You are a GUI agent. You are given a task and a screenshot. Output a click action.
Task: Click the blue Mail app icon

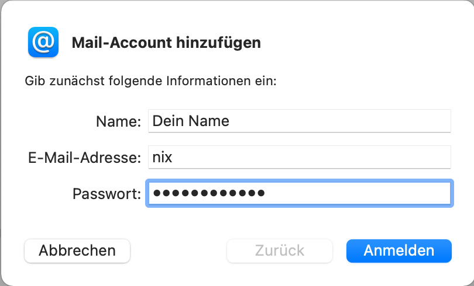(43, 42)
